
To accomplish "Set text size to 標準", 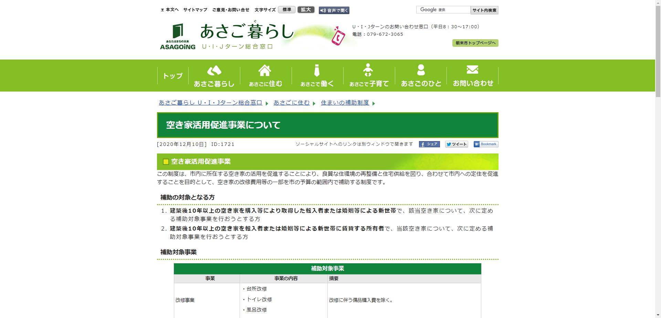I will click(287, 10).
